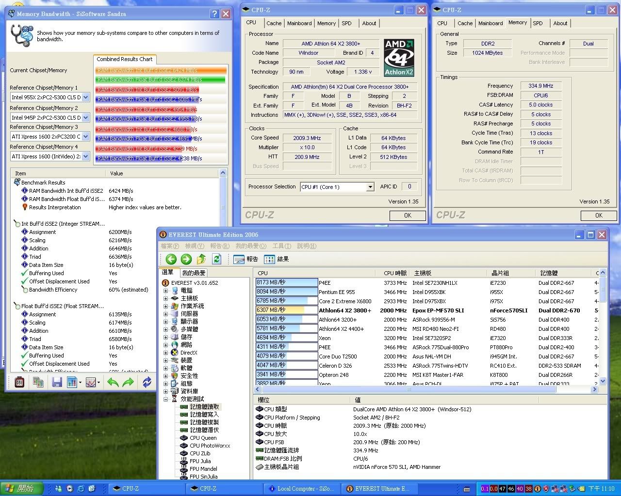Switch to the EVEREST Ultimate taskbar button
The height and width of the screenshot is (496, 621).
tap(379, 489)
